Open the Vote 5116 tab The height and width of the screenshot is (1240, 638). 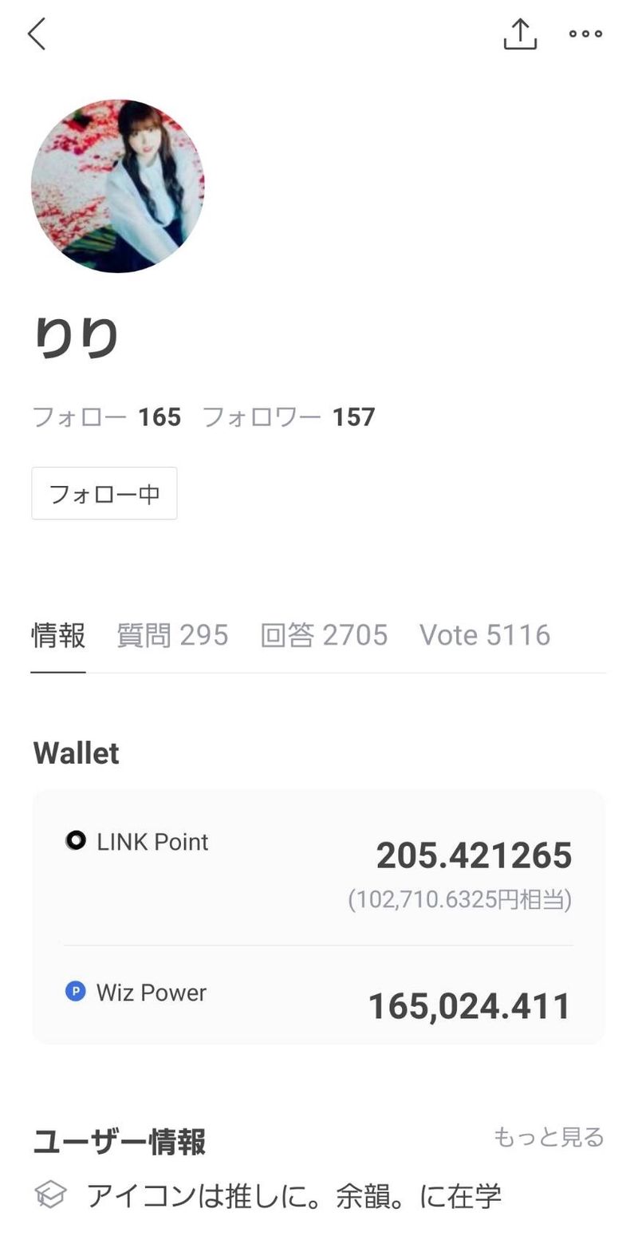click(485, 635)
